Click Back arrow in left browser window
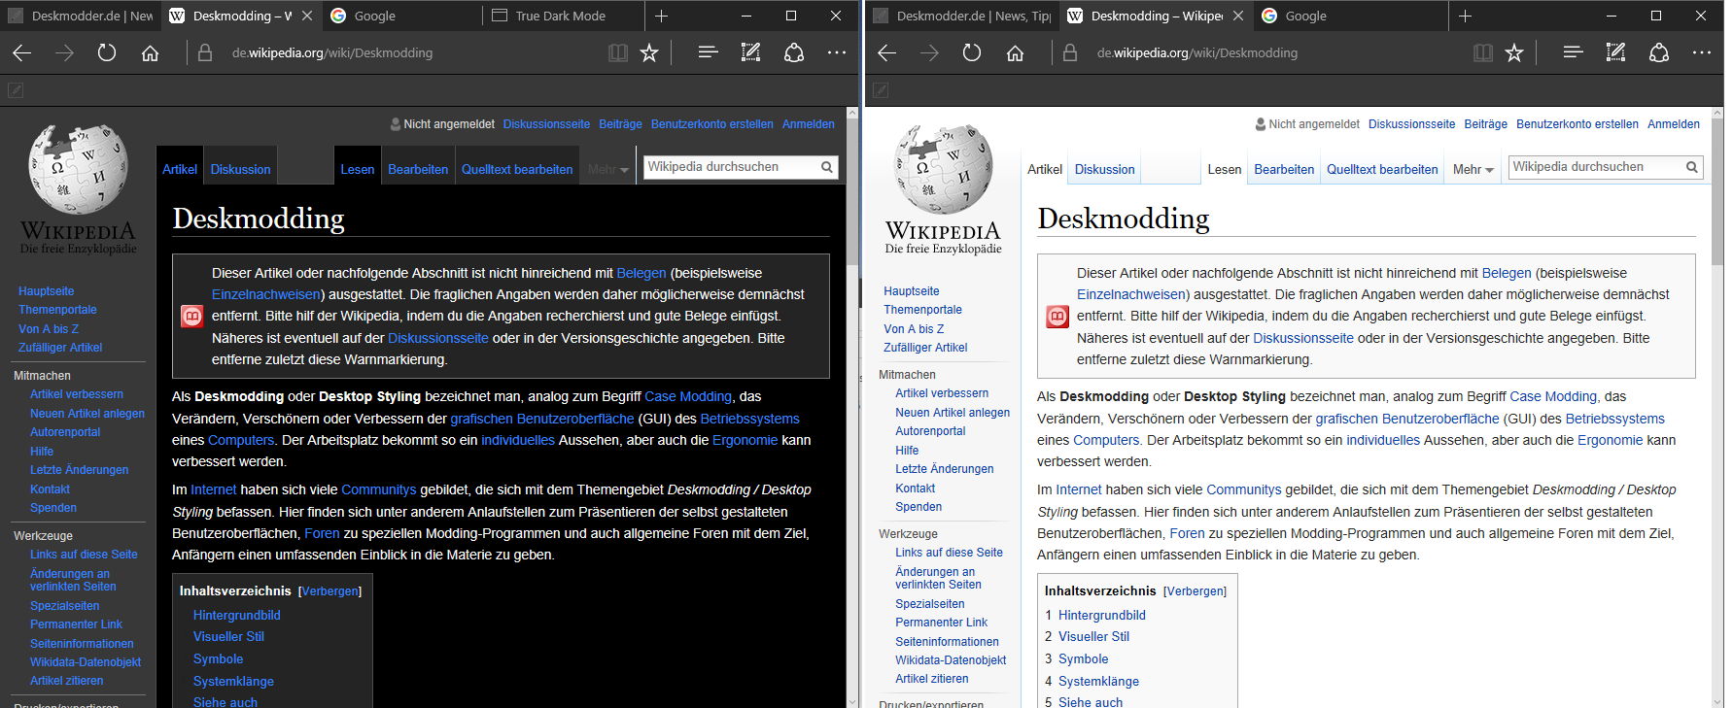This screenshot has width=1733, height=708. [21, 53]
